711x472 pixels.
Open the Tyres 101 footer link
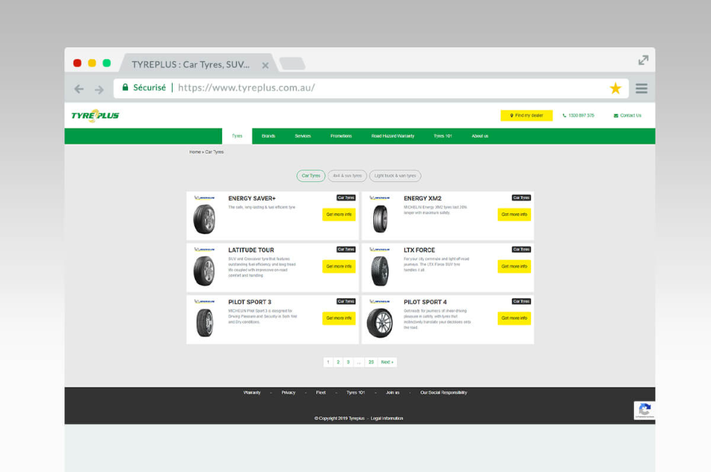355,393
